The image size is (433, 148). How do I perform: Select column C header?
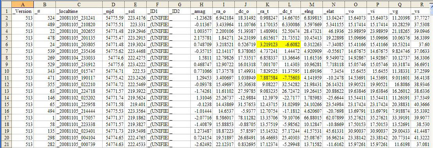pos(79,4)
